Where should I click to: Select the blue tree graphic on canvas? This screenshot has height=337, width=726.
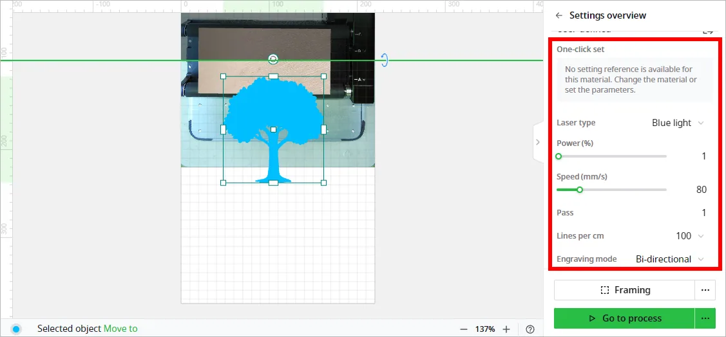point(273,129)
